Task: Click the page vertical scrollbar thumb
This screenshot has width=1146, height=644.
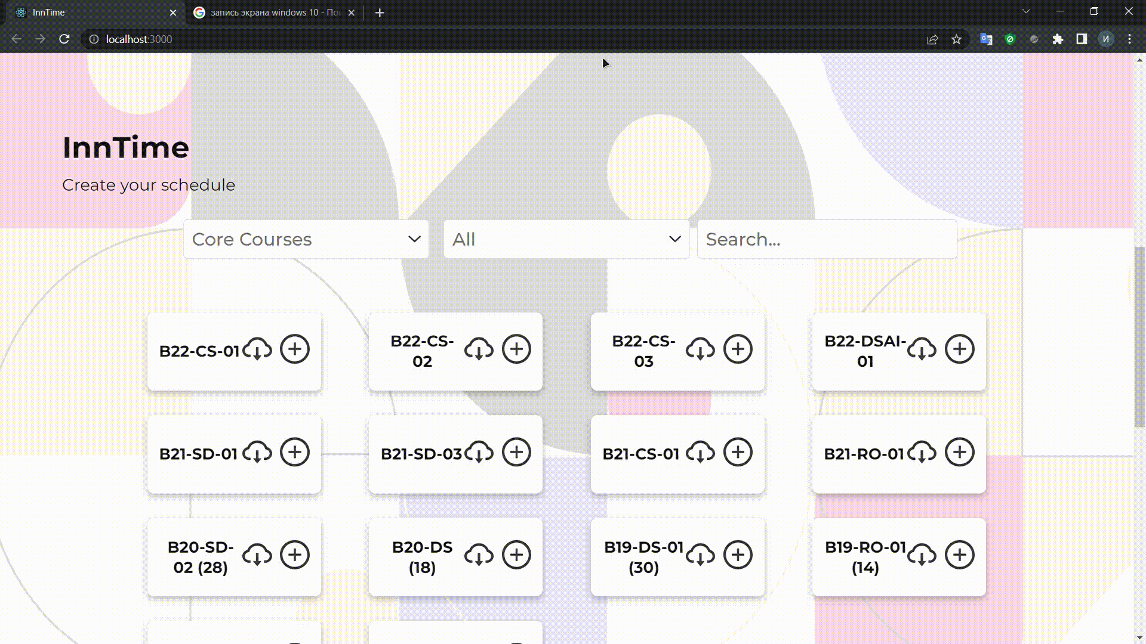Action: coord(1139,337)
